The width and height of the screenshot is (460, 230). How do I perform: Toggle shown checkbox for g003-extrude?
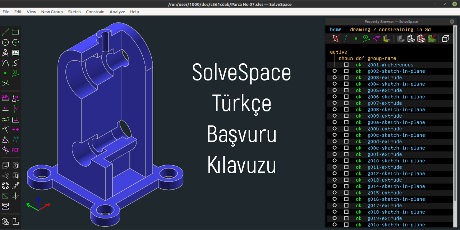click(x=346, y=77)
